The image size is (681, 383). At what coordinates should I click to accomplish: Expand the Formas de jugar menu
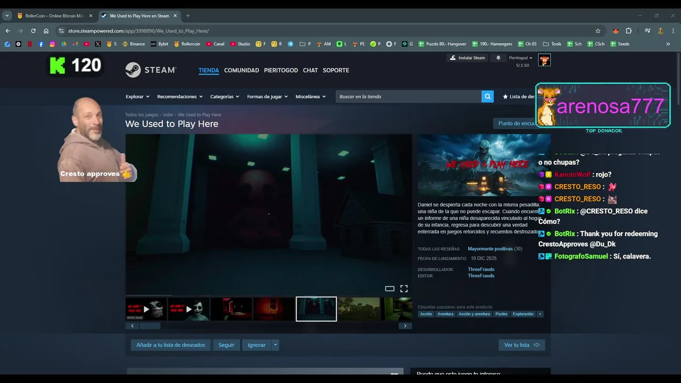coord(267,97)
